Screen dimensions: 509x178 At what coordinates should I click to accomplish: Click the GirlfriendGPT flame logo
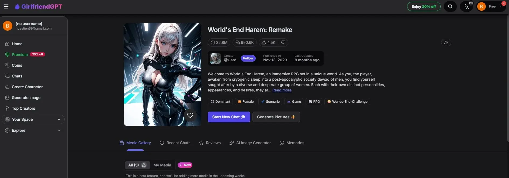tap(17, 6)
